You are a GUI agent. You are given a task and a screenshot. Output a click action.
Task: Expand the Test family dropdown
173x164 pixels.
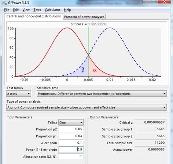click(x=19, y=94)
